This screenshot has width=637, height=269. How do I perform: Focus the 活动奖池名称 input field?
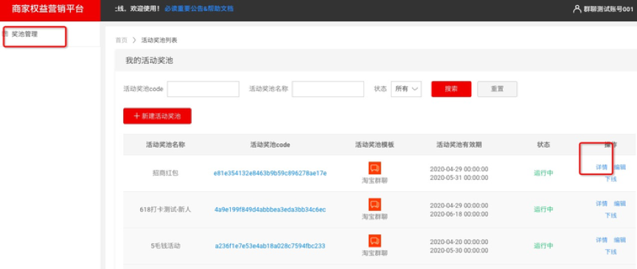(x=328, y=89)
